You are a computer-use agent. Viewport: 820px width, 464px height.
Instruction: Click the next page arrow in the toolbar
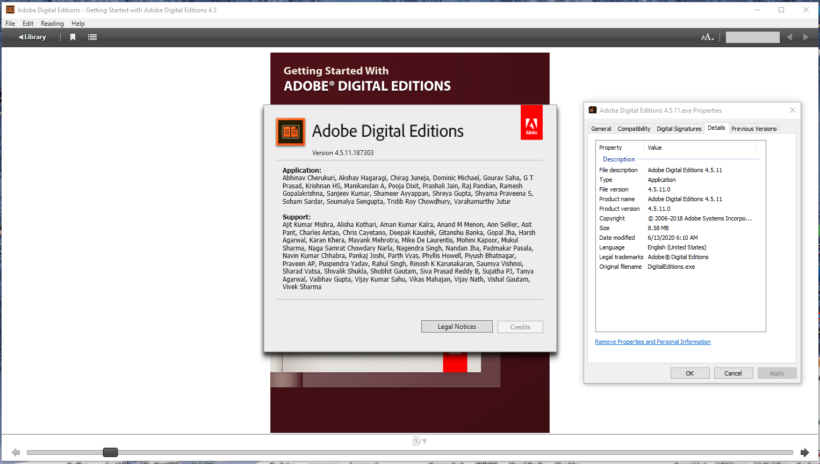coord(805,37)
